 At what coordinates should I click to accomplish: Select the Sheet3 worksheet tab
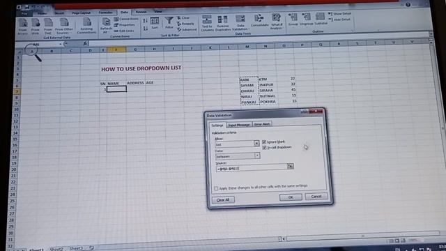[76, 248]
